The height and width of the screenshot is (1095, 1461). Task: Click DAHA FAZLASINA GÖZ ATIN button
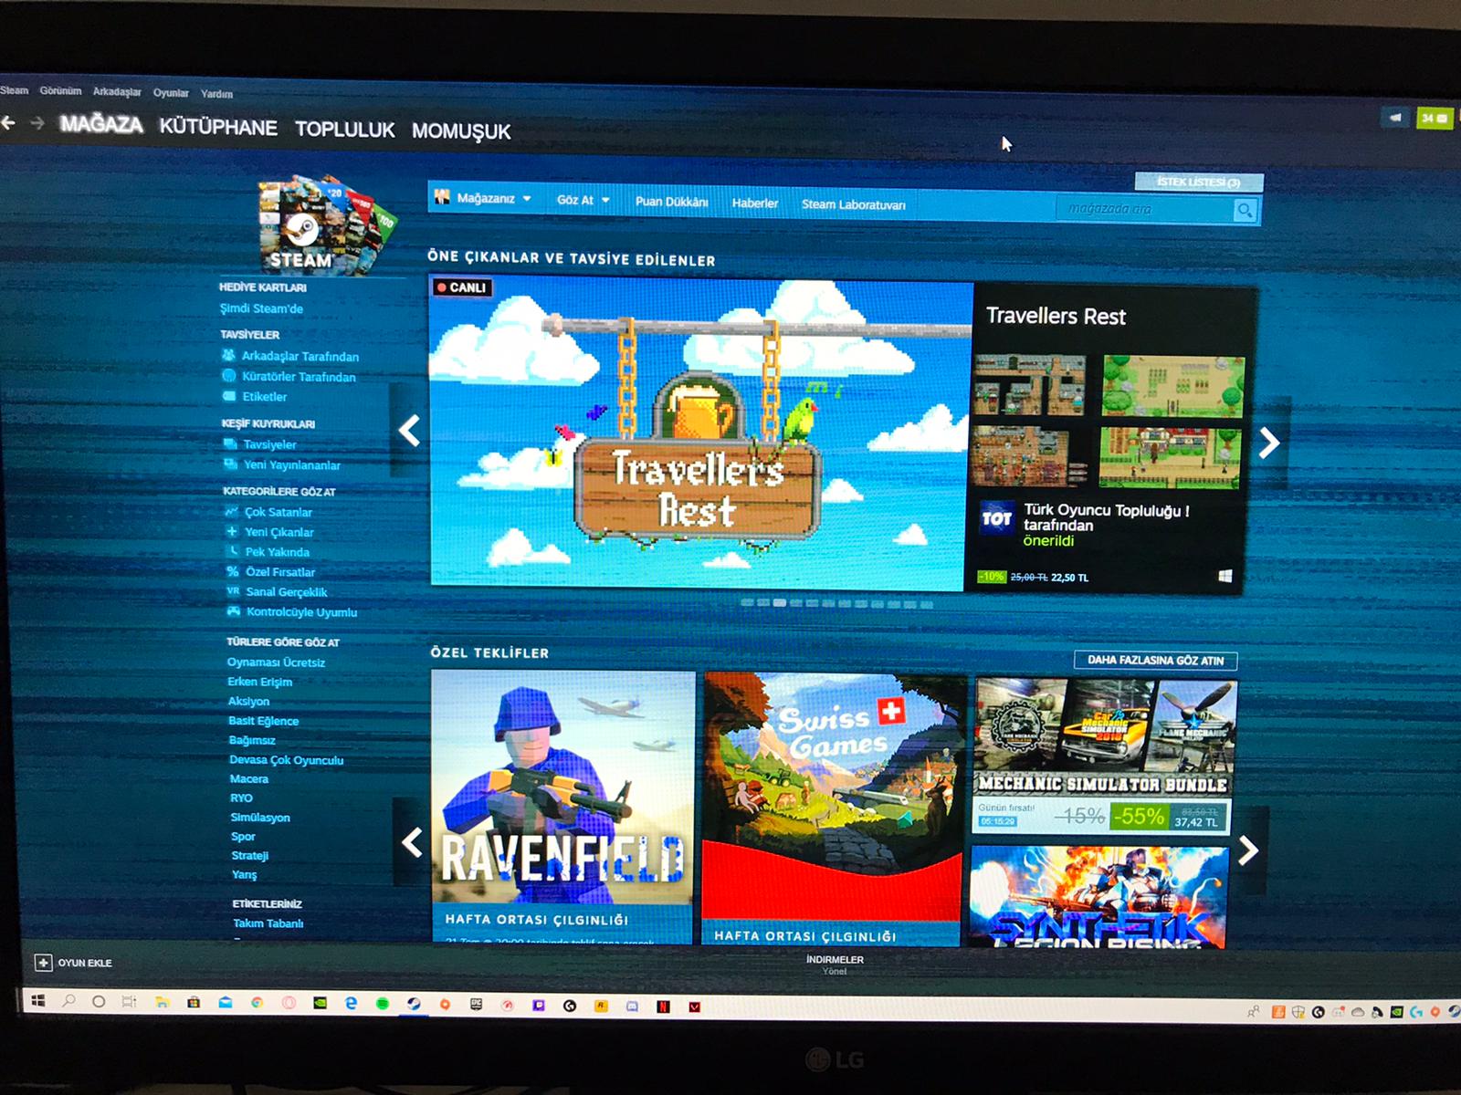[1155, 660]
